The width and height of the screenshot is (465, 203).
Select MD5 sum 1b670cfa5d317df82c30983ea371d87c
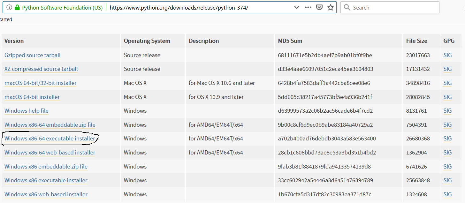324,194
